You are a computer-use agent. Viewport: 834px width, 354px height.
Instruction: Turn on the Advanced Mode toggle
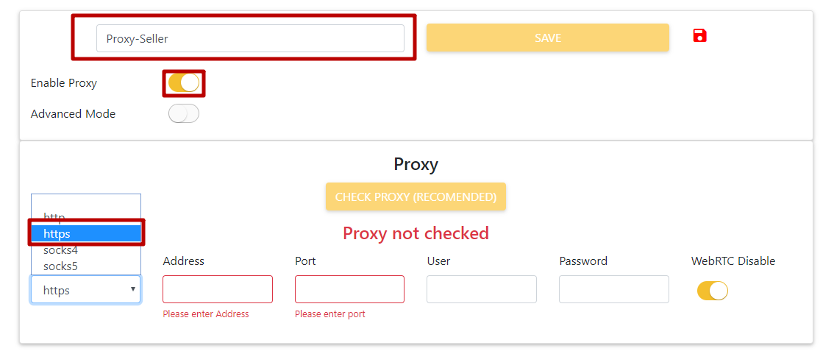click(x=183, y=114)
